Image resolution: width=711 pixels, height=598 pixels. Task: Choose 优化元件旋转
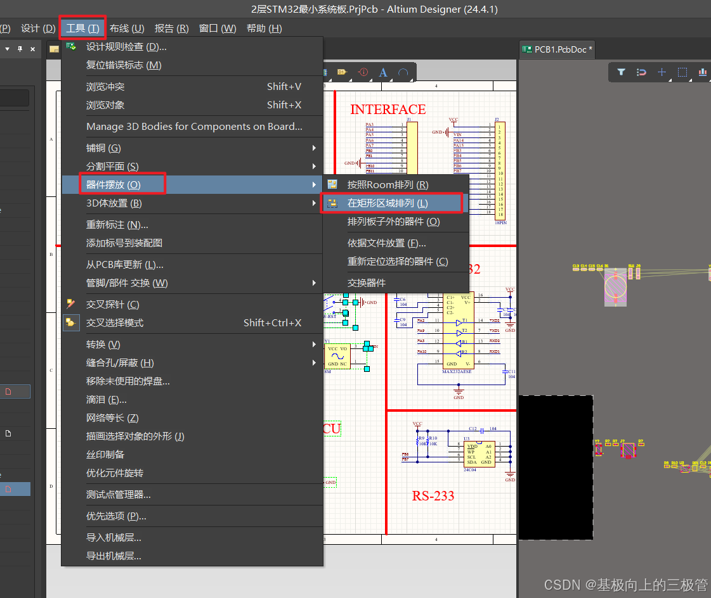pos(192,473)
